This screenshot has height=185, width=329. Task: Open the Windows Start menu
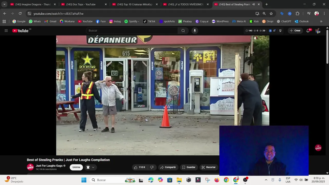[84, 180]
